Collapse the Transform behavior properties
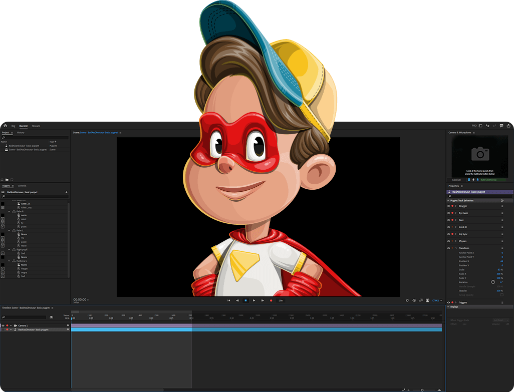 pyautogui.click(x=456, y=248)
